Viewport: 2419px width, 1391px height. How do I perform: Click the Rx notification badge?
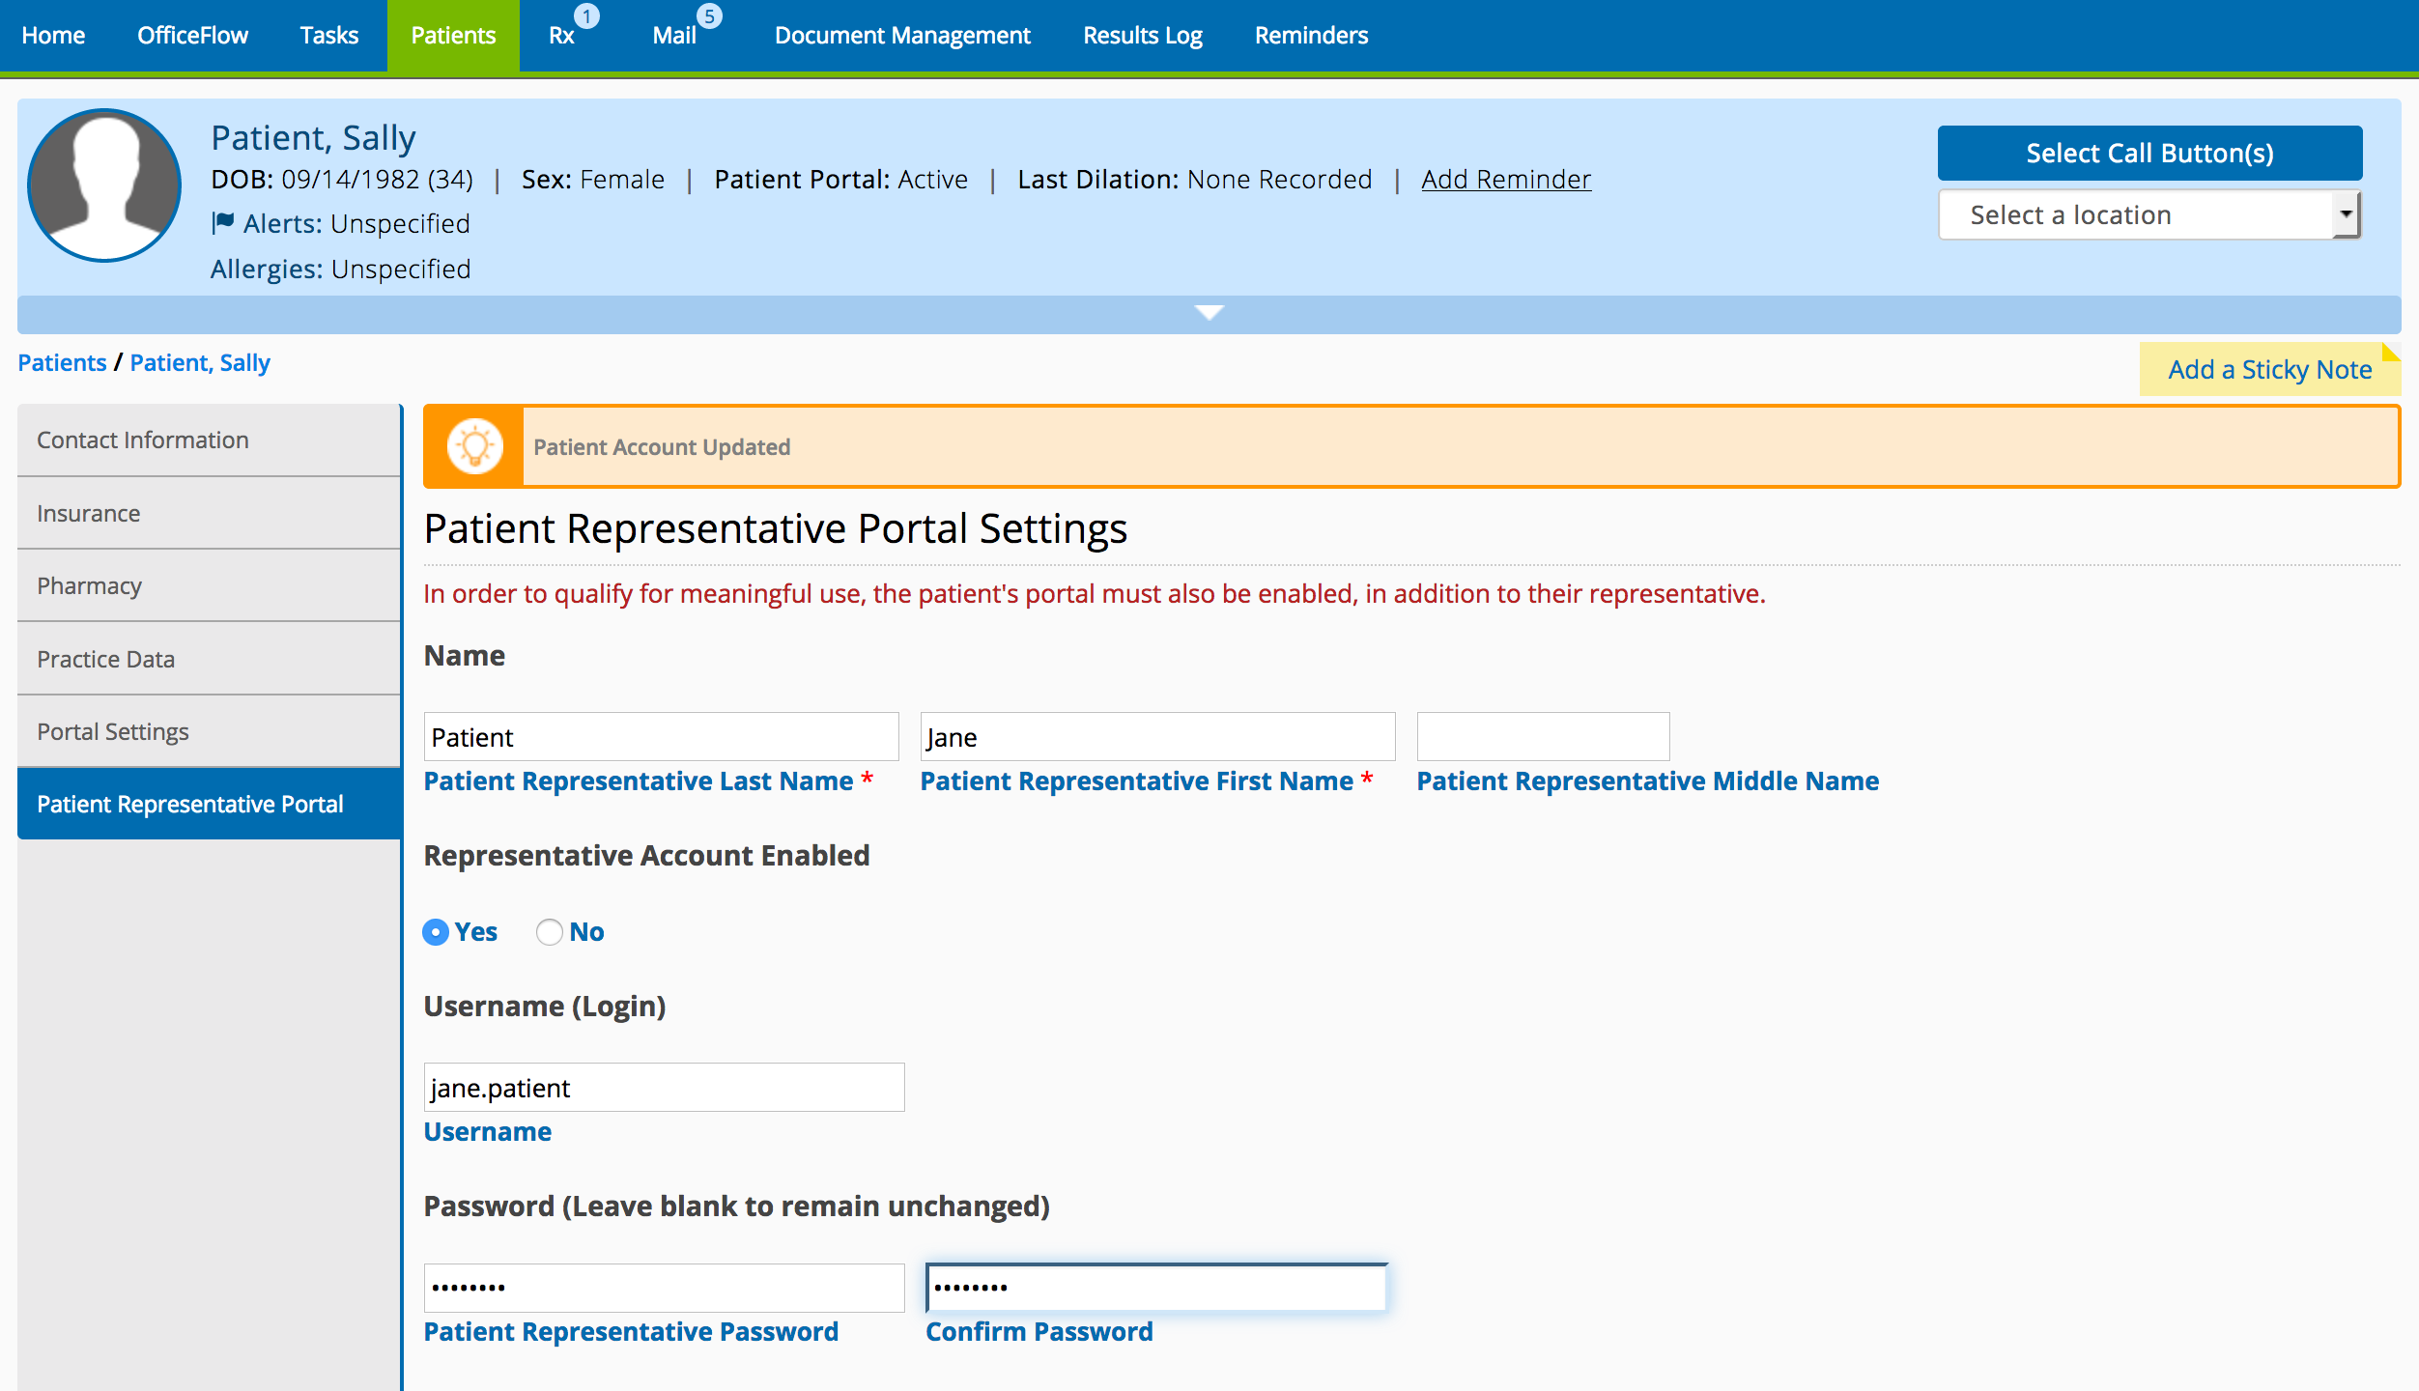click(x=586, y=16)
